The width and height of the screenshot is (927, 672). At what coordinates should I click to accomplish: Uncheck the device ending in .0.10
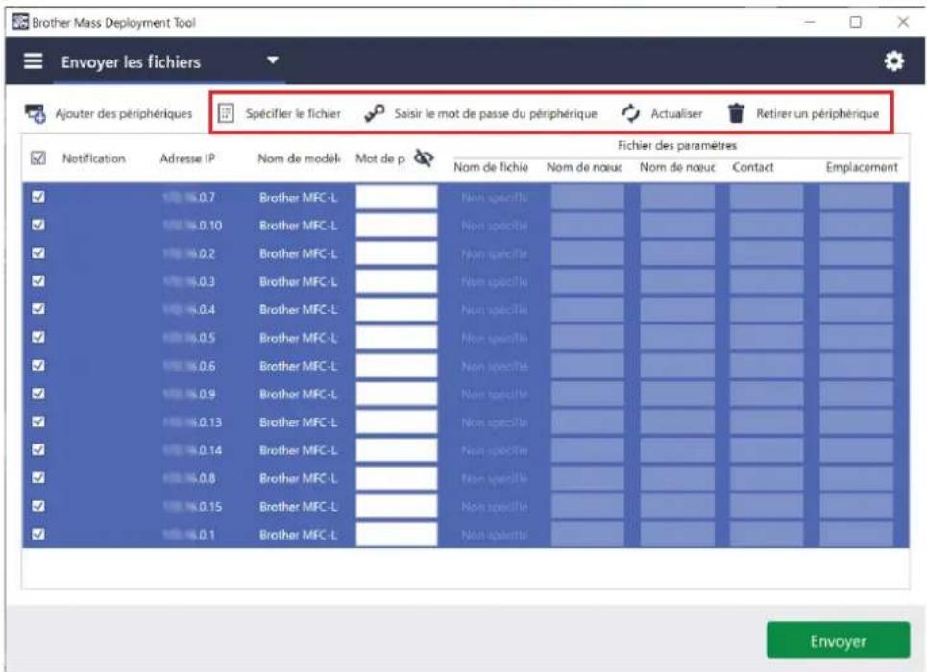click(x=37, y=226)
